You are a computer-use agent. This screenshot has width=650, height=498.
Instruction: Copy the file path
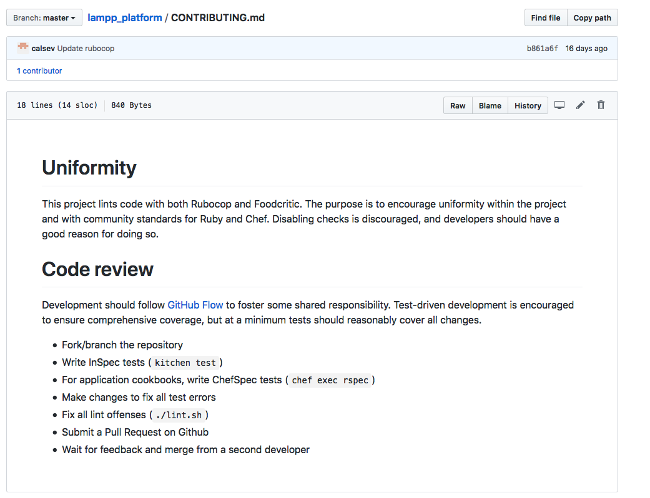click(591, 17)
